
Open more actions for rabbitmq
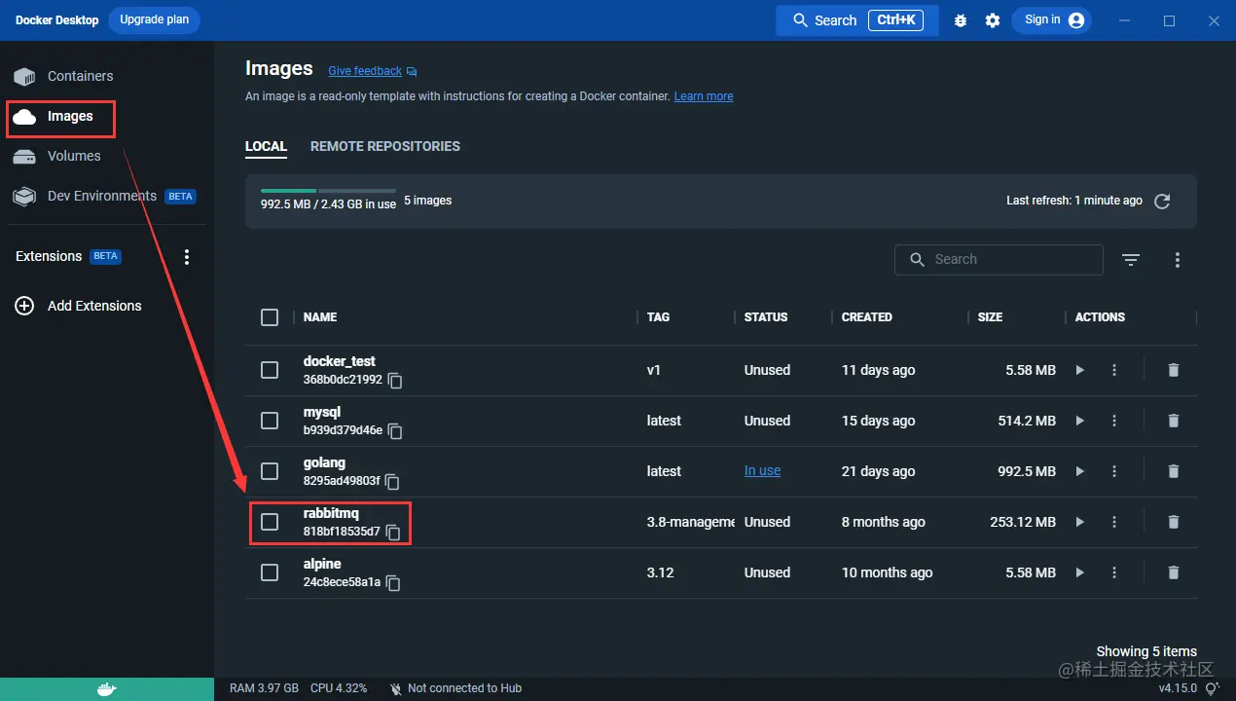1114,522
